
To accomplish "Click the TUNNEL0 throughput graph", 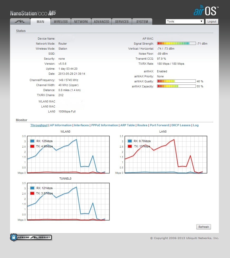I will pyautogui.click(x=68, y=201).
